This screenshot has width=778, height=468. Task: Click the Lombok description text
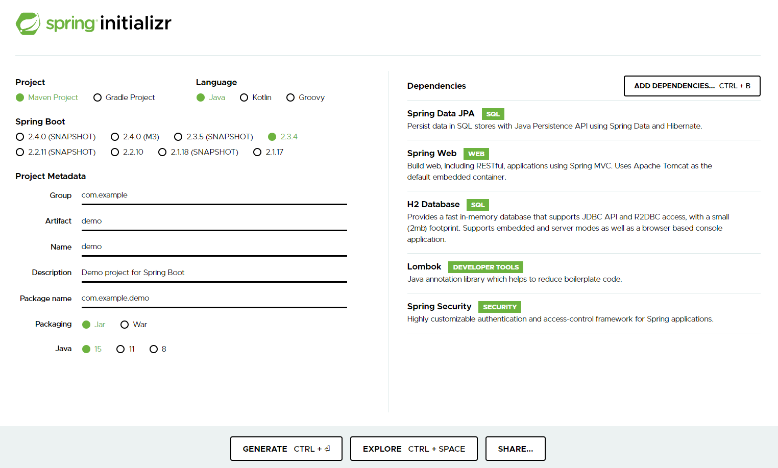pos(515,279)
